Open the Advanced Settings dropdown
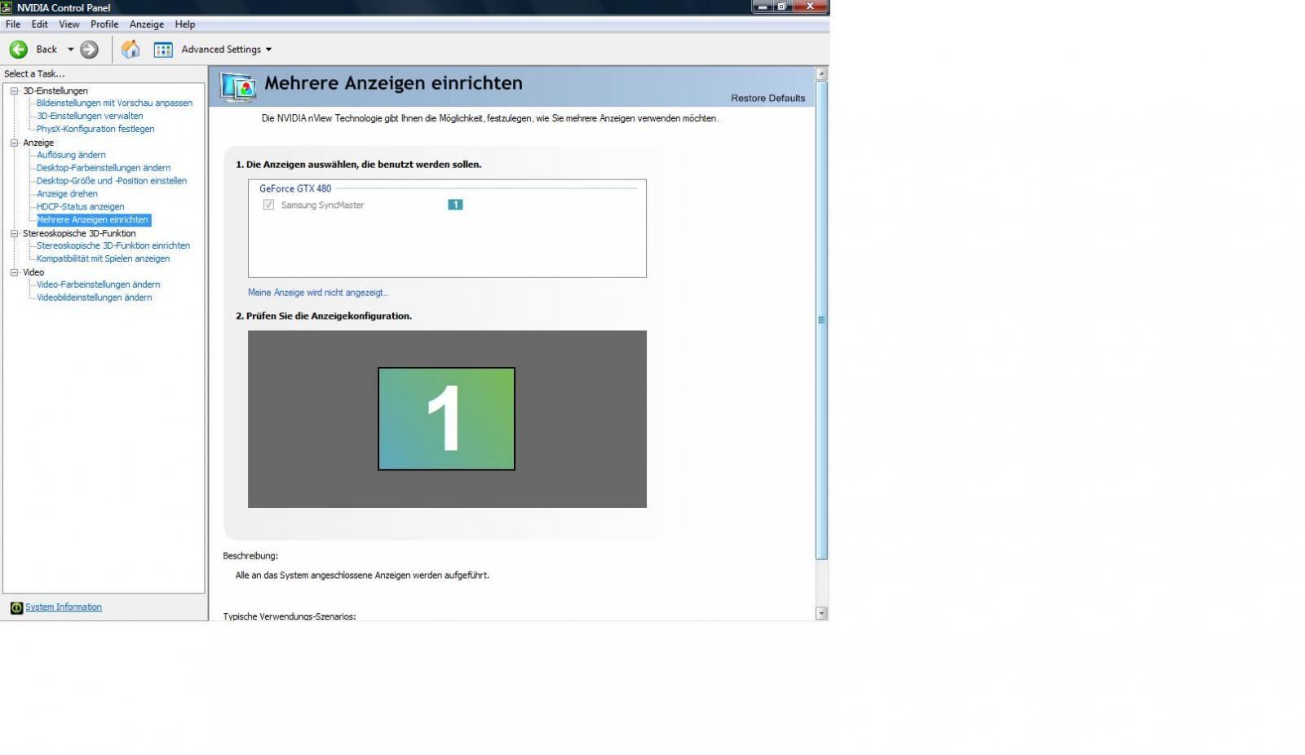Viewport: 1305px width, 755px height. [x=226, y=50]
